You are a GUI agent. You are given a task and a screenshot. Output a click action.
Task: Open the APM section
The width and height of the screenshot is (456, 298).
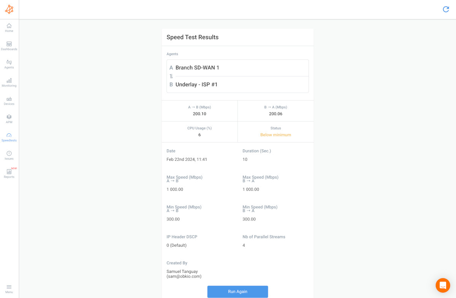pyautogui.click(x=9, y=118)
